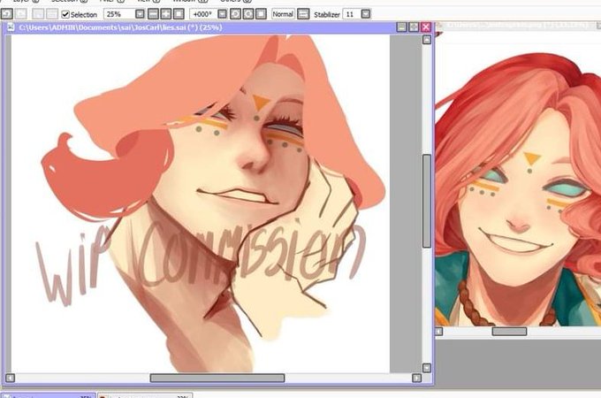Image resolution: width=601 pixels, height=398 pixels.
Task: Rotate the canvas clockwise
Action: 248,14
